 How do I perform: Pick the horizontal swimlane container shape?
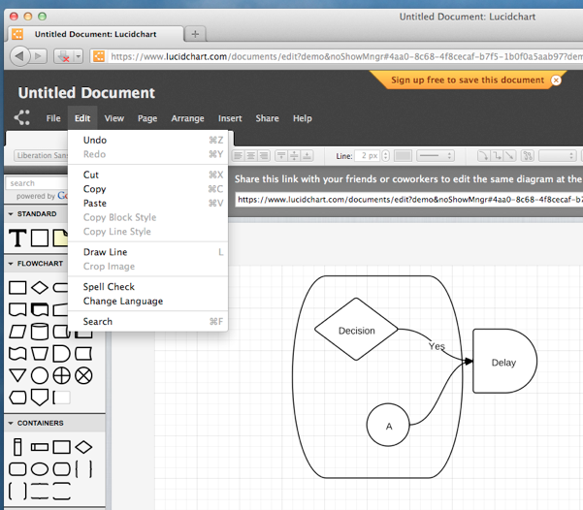pyautogui.click(x=40, y=447)
